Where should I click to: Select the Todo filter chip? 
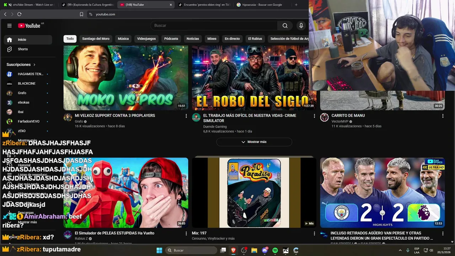point(70,39)
